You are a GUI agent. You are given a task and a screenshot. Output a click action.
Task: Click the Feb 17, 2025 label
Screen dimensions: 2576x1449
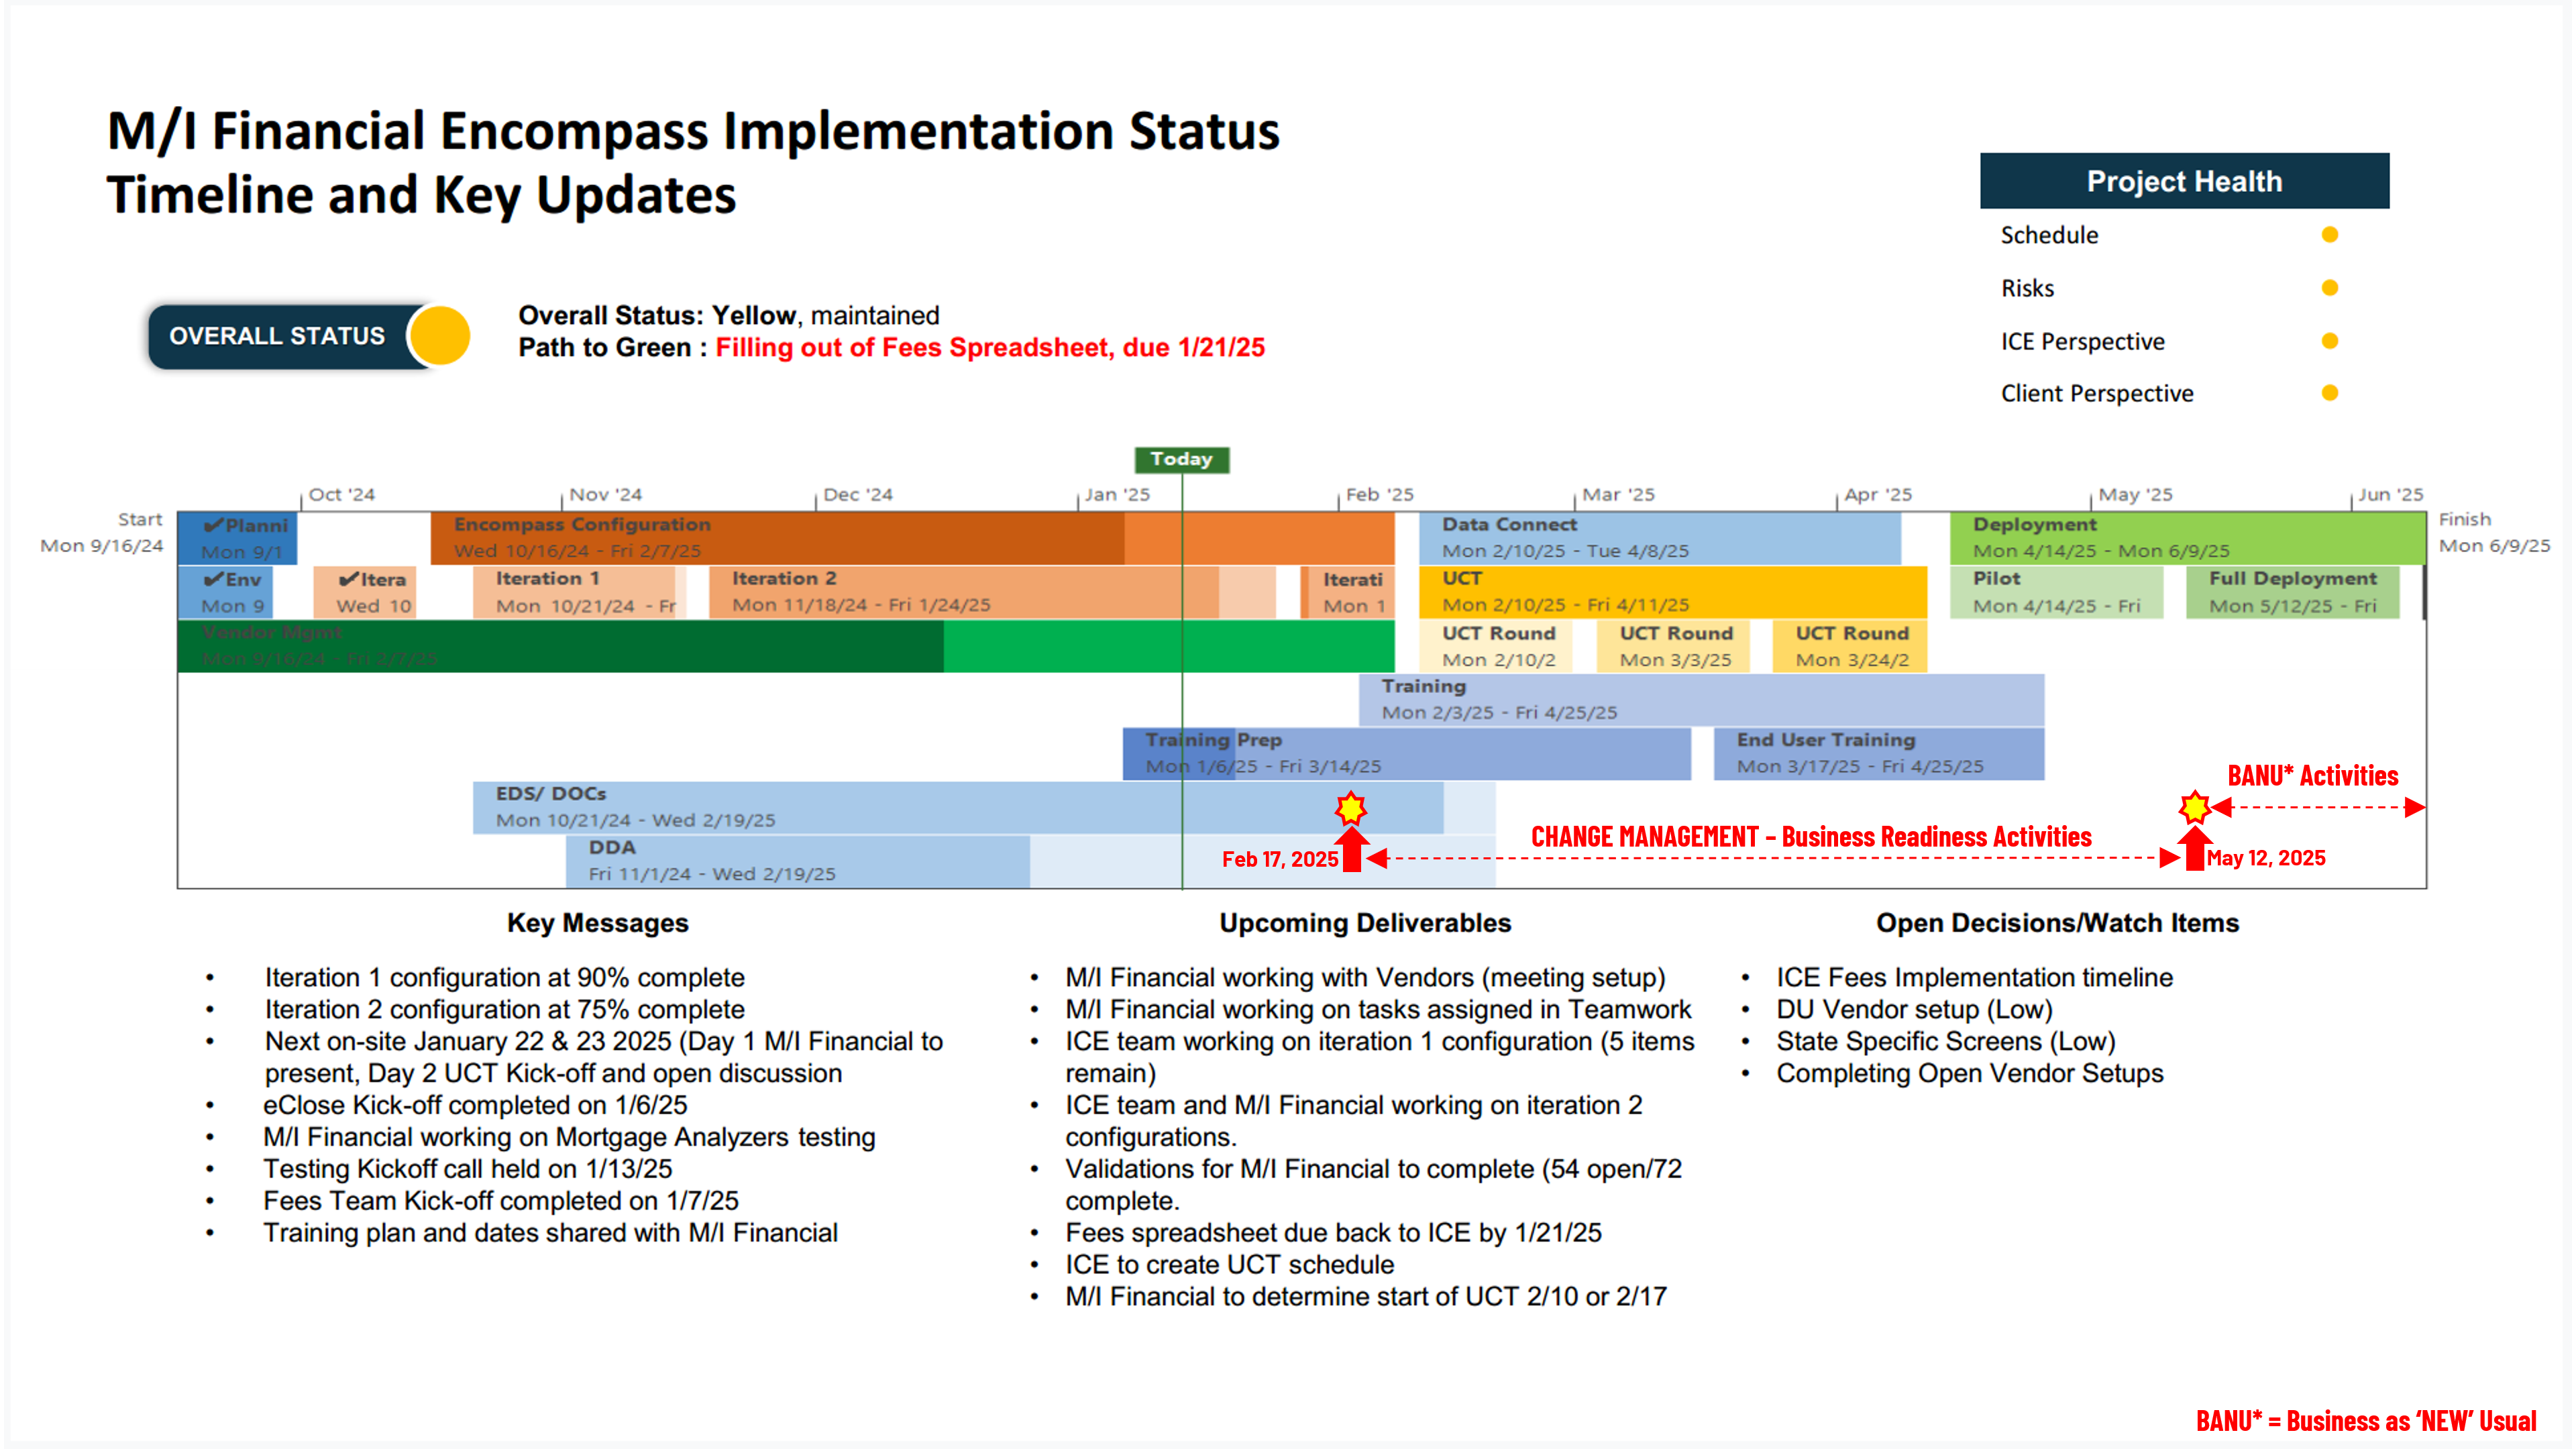(x=1279, y=859)
